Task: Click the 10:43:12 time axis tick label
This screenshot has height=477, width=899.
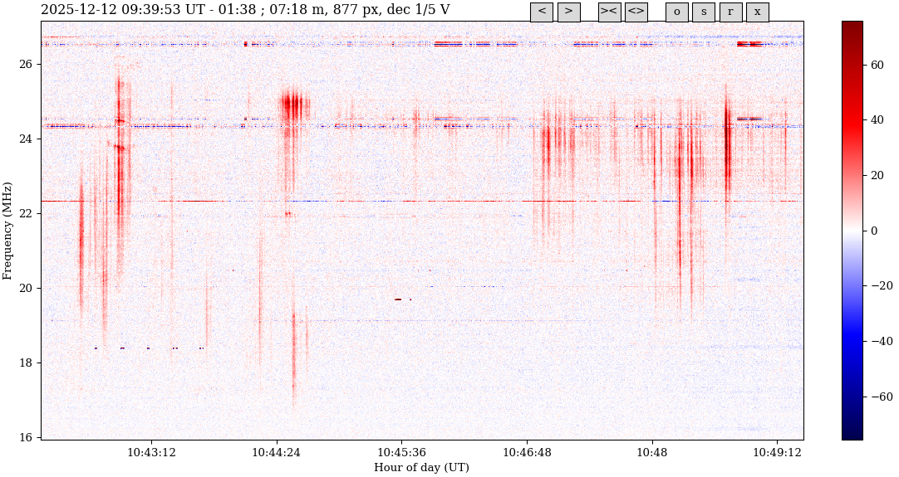Action: pos(151,453)
